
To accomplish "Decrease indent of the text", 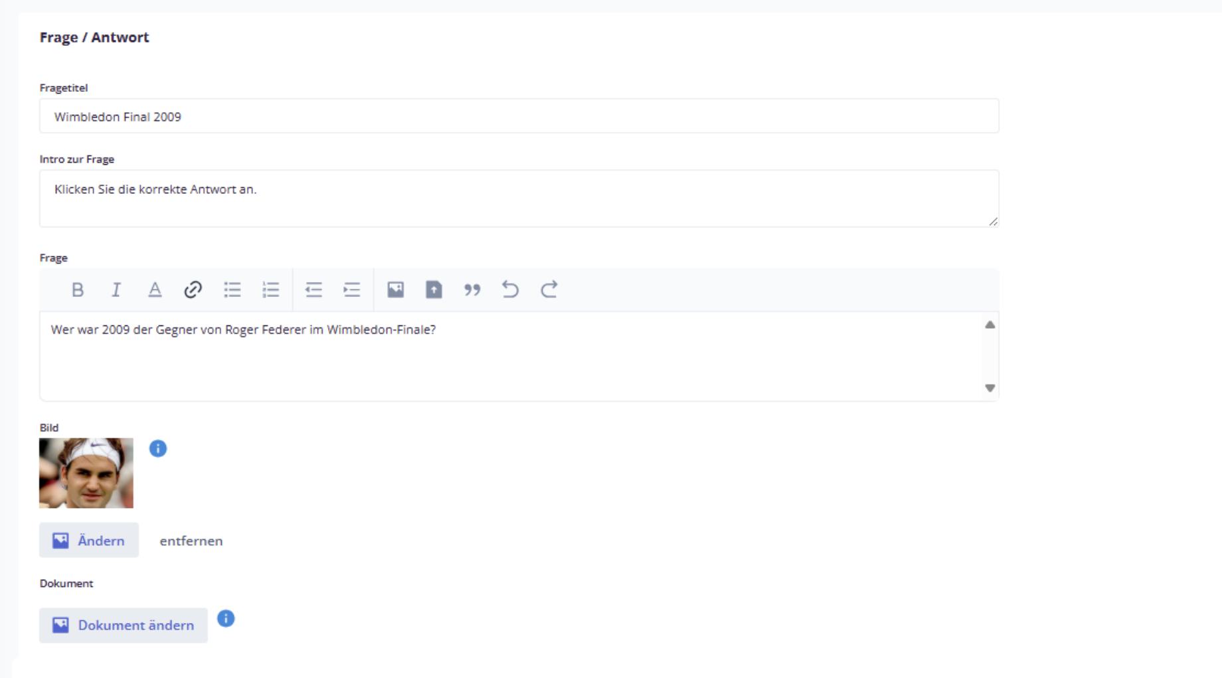I will point(313,290).
